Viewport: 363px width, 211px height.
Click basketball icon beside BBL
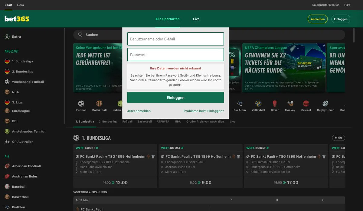tap(7, 121)
